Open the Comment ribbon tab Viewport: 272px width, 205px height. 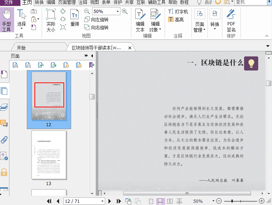click(x=83, y=3)
